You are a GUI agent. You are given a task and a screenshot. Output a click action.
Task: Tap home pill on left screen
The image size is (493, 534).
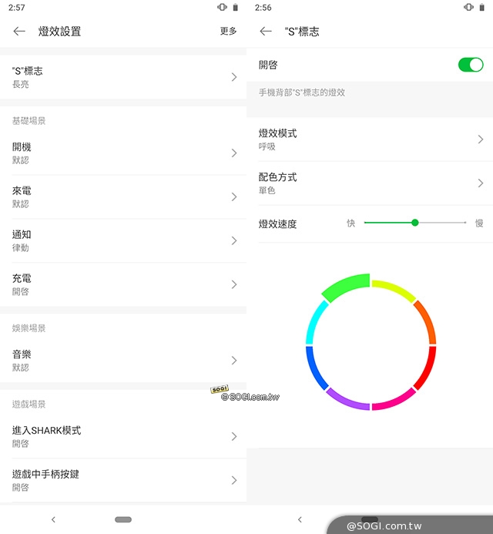tap(123, 519)
